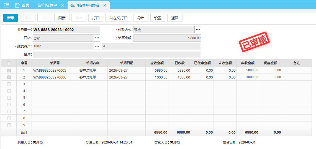Viewport: 316px width, 149px height.
Task: Click the 打印 button
Action: 96,18
